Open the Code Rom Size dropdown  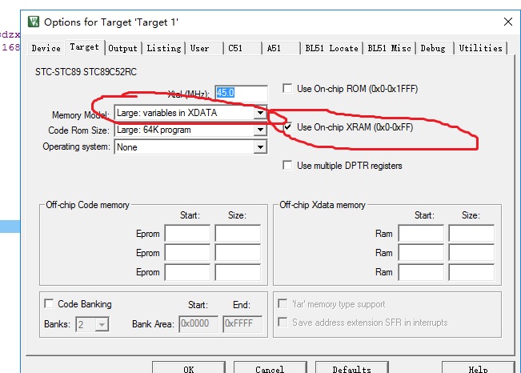click(261, 130)
